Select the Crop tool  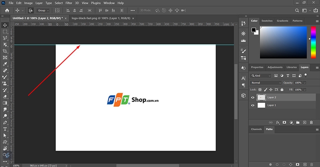coord(5,51)
